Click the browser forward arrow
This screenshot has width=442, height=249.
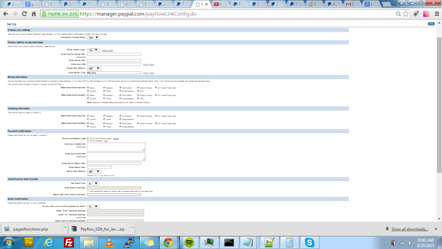[x=15, y=14]
